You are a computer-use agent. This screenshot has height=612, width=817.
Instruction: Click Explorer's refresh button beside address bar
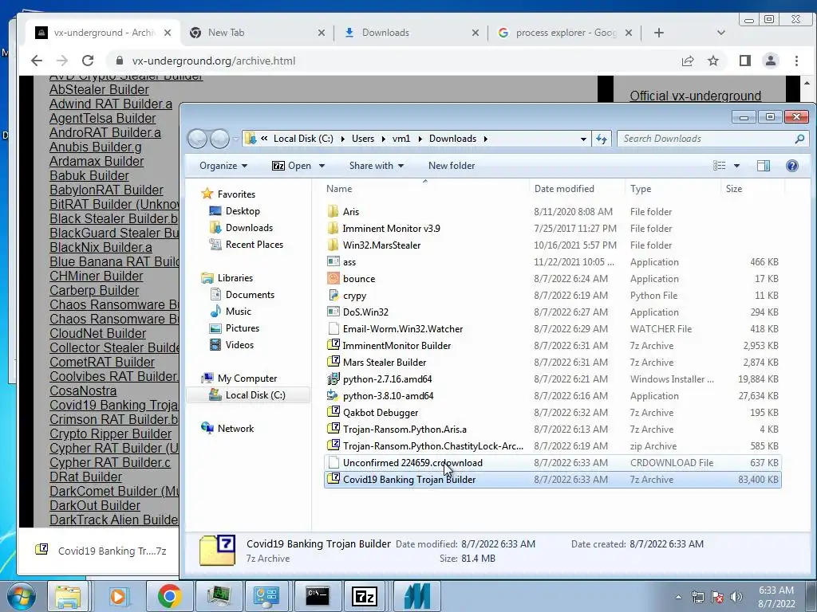(x=602, y=139)
